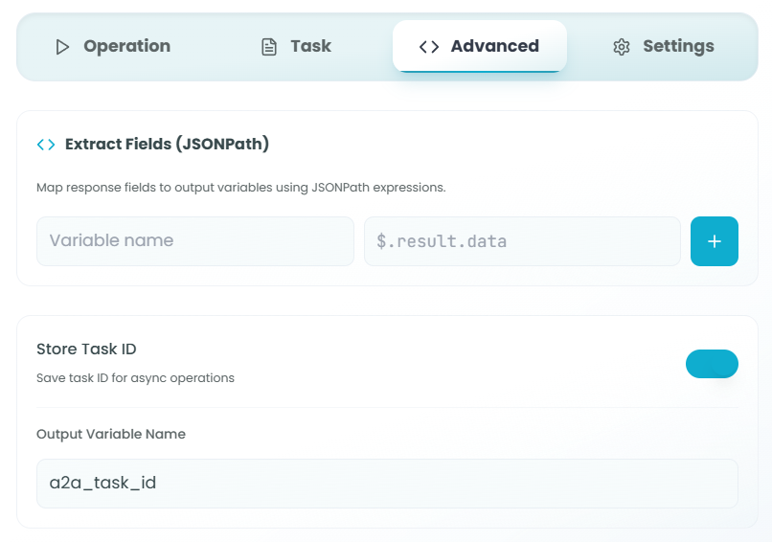Click the code brackets icon on Advanced tab
The height and width of the screenshot is (542, 772).
pyautogui.click(x=429, y=47)
